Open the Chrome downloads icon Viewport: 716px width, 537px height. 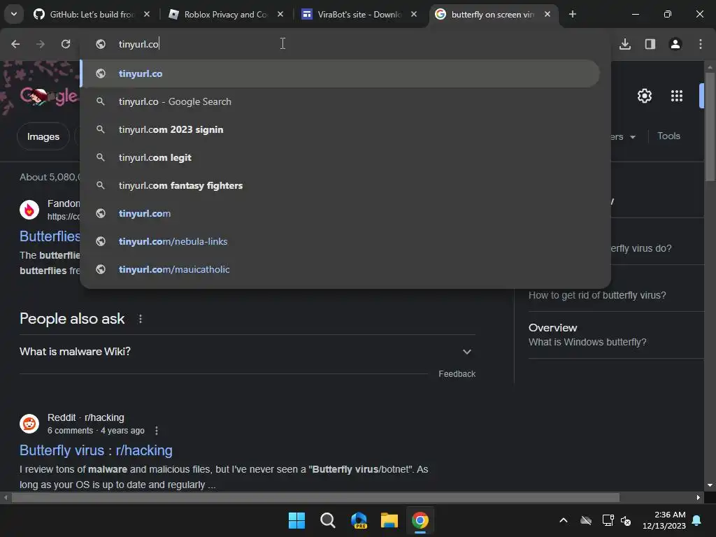(625, 44)
